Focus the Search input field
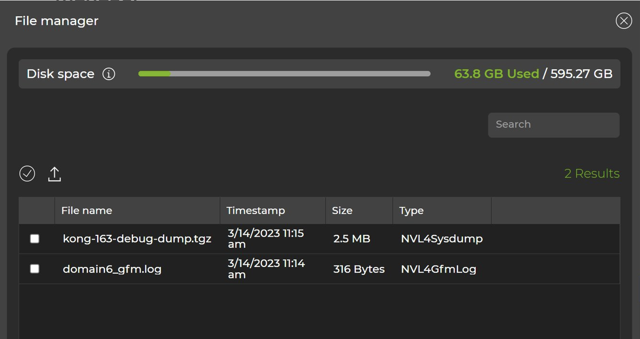Viewport: 640px width, 339px height. 554,125
